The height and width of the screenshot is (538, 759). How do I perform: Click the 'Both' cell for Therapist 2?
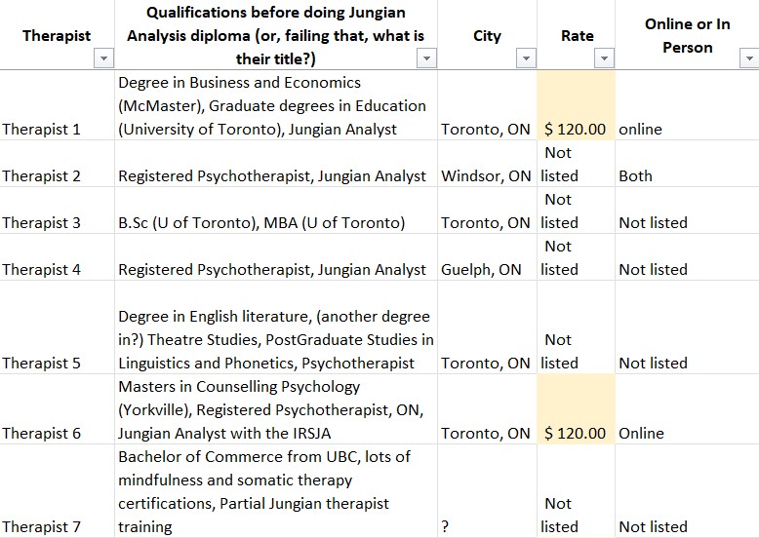point(636,175)
